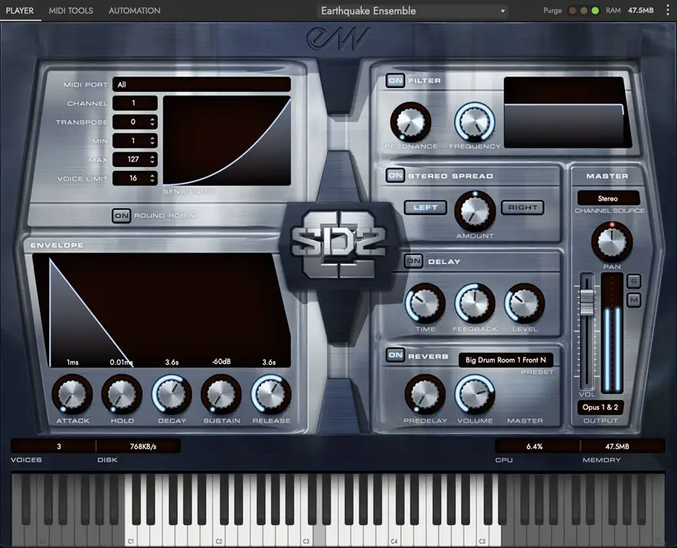Click the envelope DECAY knob

pyautogui.click(x=172, y=394)
